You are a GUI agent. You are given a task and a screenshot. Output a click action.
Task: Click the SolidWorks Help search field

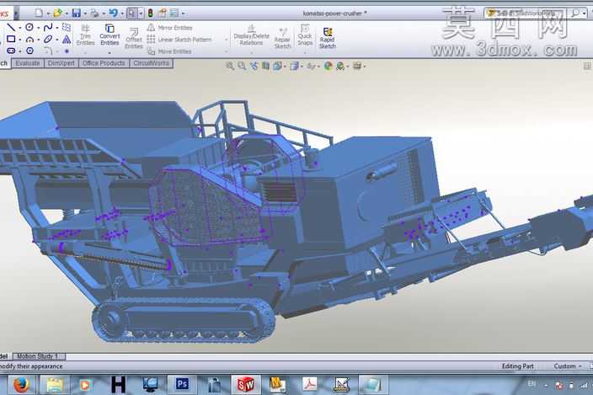pos(526,13)
